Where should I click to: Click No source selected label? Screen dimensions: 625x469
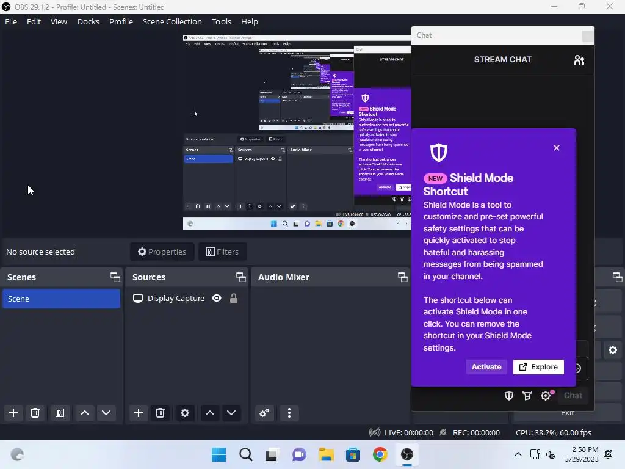click(40, 252)
